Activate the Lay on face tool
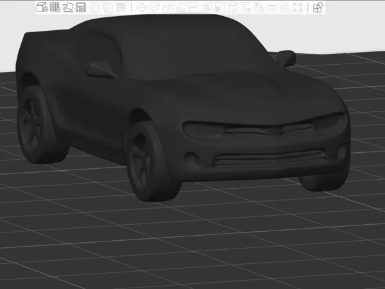This screenshot has width=385, height=289. [180, 8]
